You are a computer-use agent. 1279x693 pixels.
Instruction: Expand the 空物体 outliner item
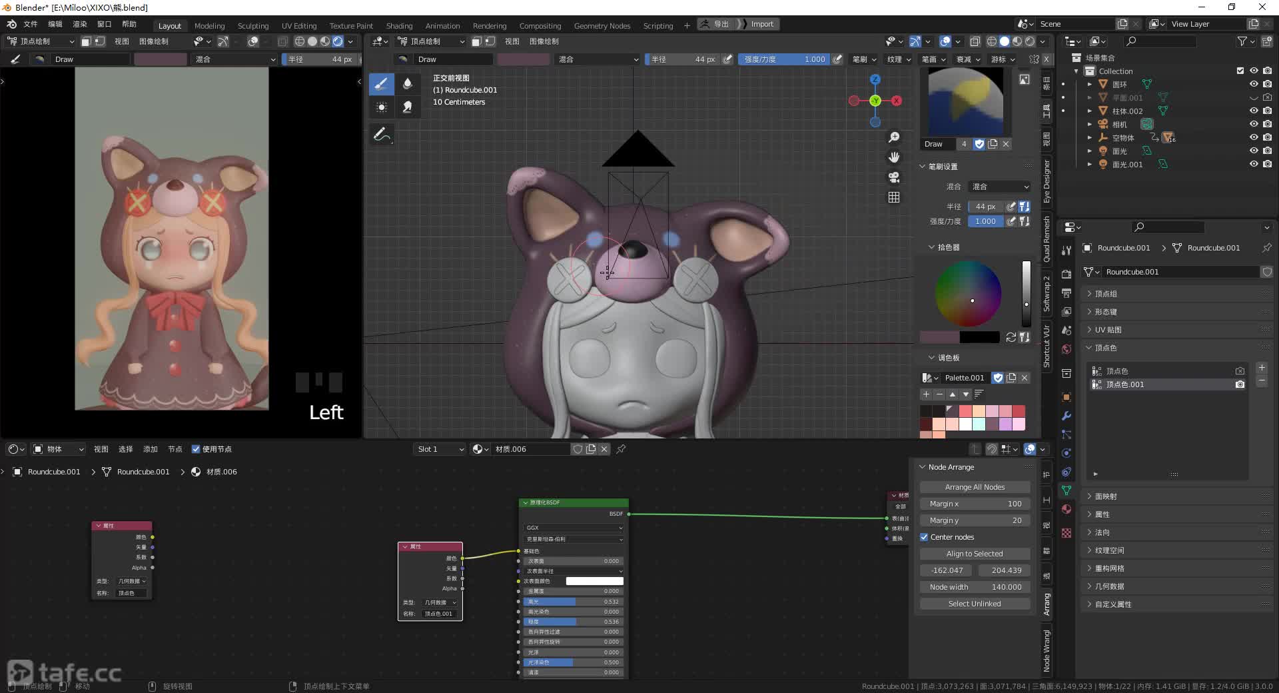click(1089, 138)
